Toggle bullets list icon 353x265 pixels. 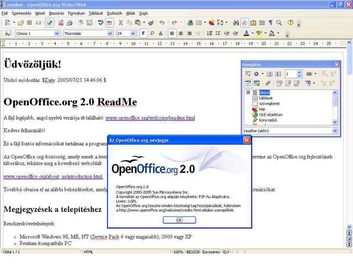(218, 34)
